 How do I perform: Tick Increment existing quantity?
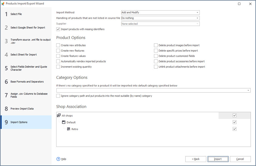[58, 67]
